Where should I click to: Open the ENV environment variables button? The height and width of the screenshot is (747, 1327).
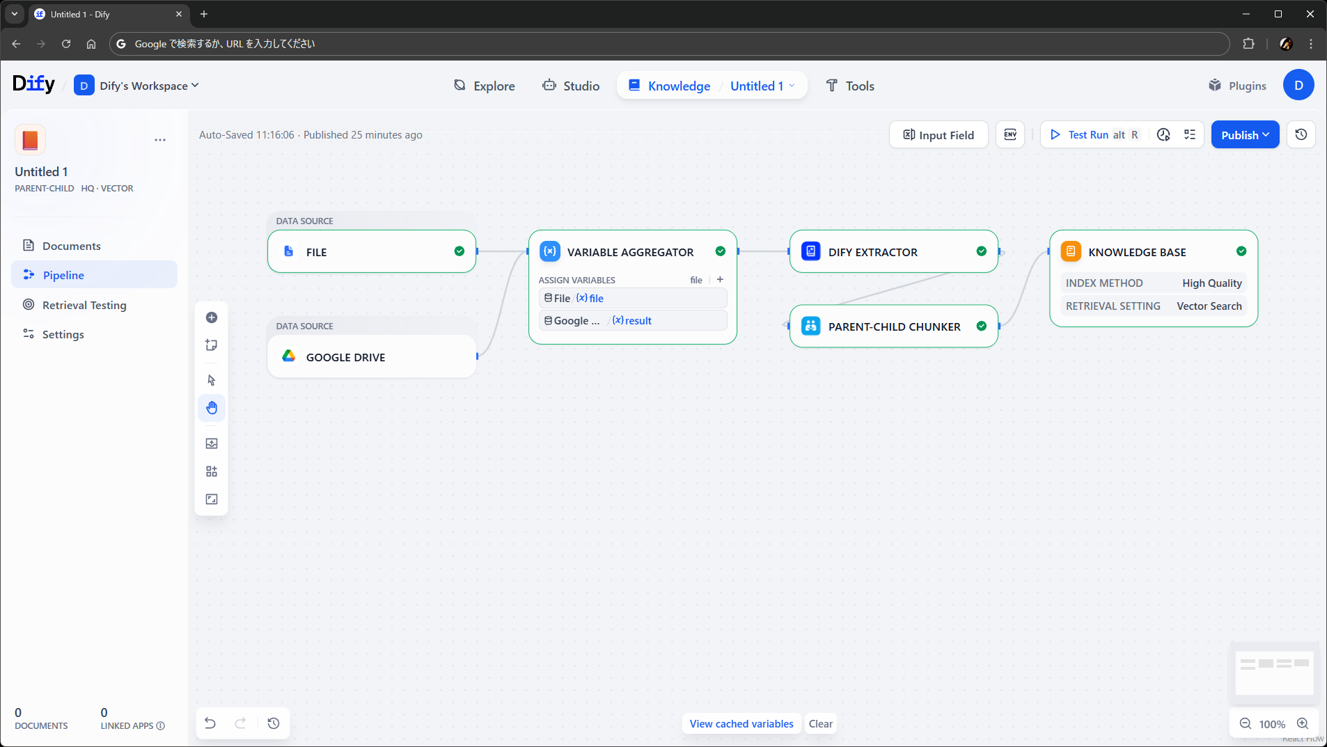1010,135
